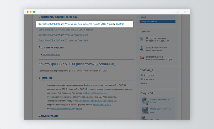Image resolution: width=214 pixels, height=129 pixels.
Task: Open портале технической поддержки link
Action: click(66, 109)
